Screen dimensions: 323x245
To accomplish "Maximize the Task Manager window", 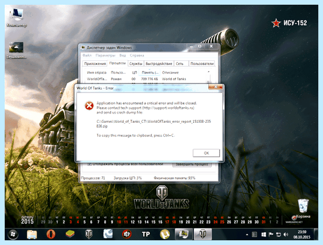I will click(x=200, y=46).
